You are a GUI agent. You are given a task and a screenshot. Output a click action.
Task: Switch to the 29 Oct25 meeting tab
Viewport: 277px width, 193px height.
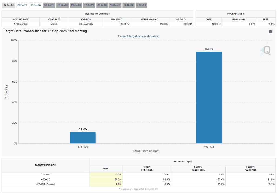pos(22,5)
